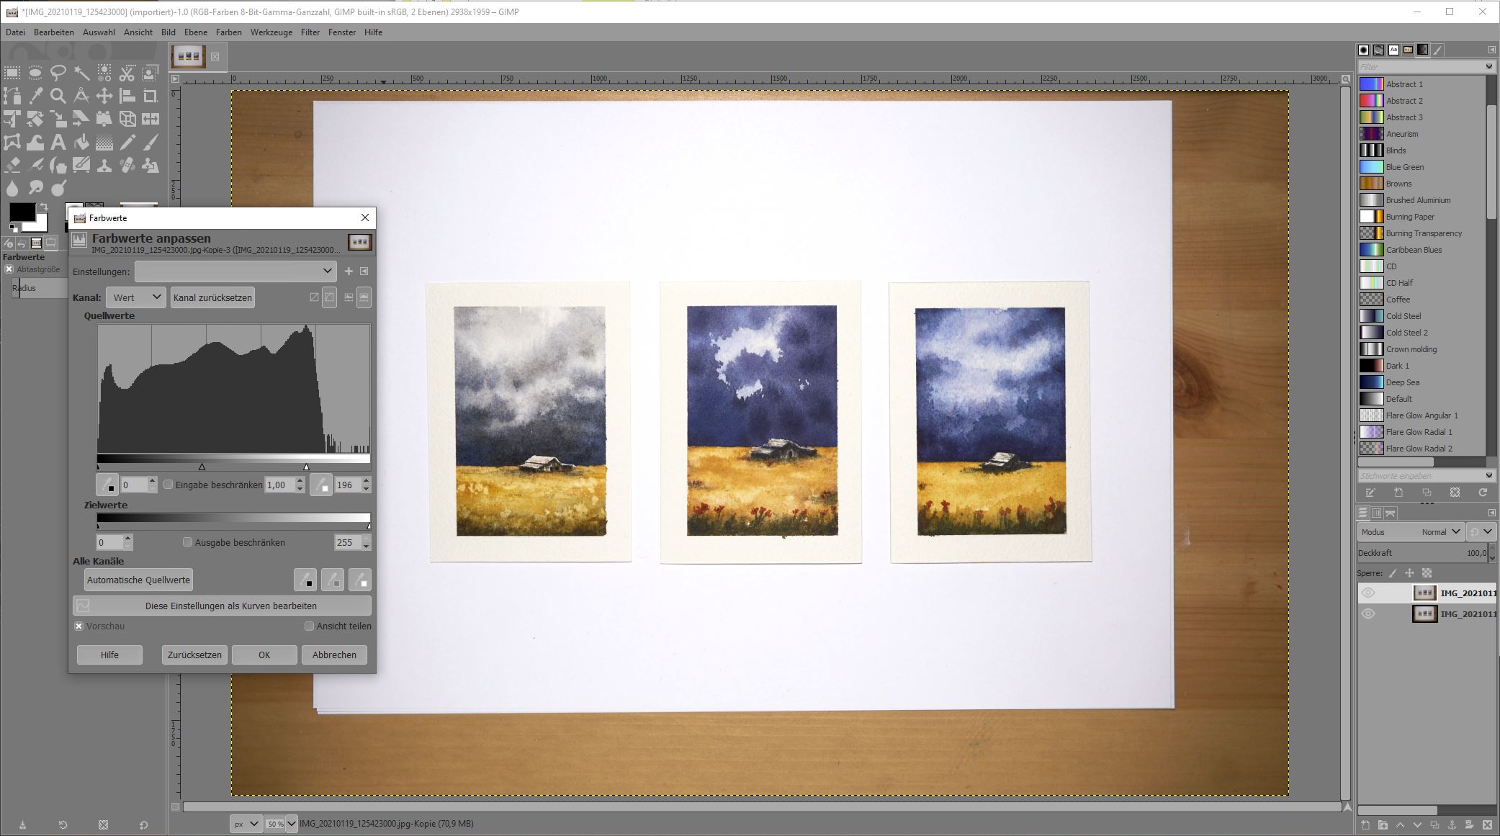
Task: Select the Clone stamp tool
Action: coord(104,166)
